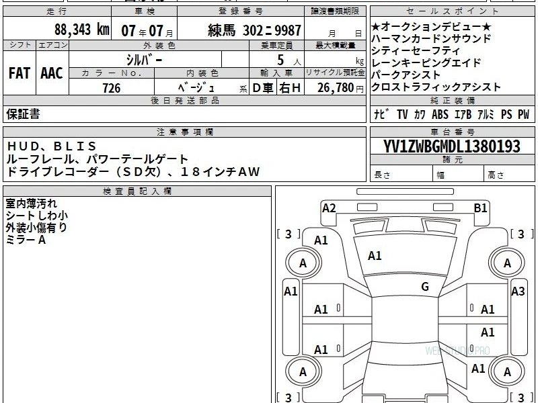Select the HUD、BLIS note line
This screenshot has height=403, width=538.
coord(52,146)
